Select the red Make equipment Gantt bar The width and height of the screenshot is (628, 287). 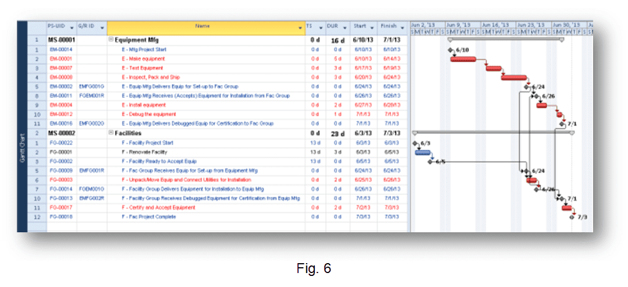point(463,59)
